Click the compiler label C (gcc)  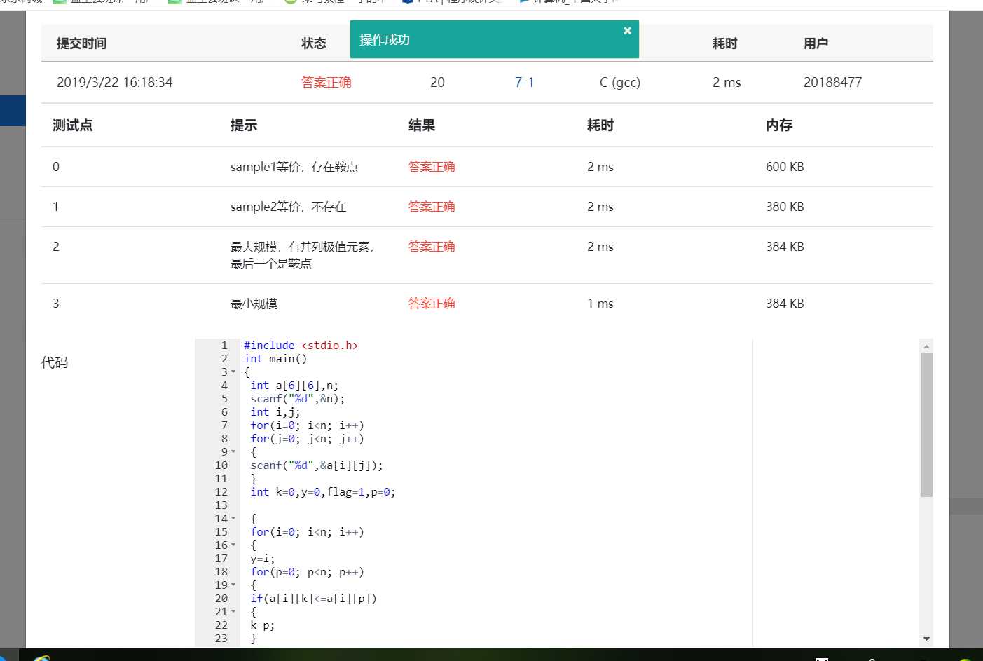coord(619,82)
